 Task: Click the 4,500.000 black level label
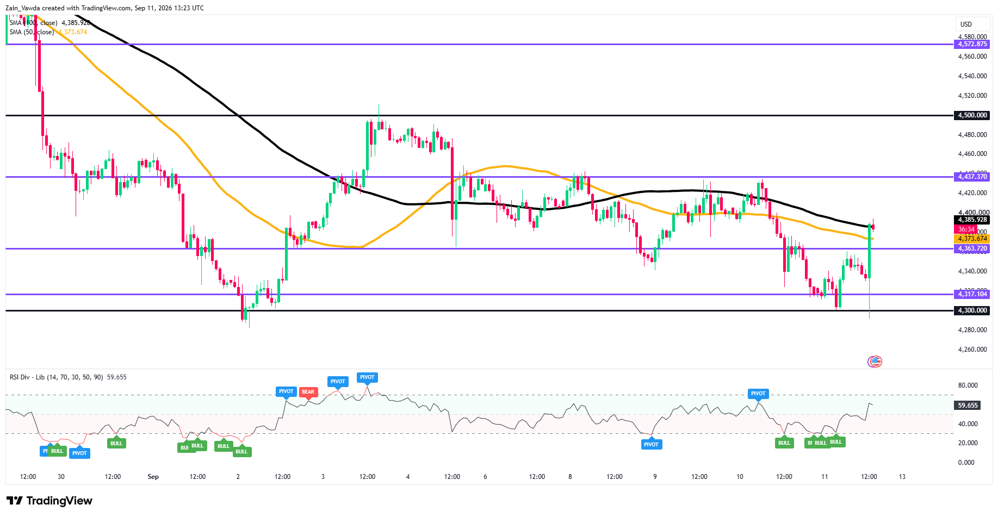[972, 115]
